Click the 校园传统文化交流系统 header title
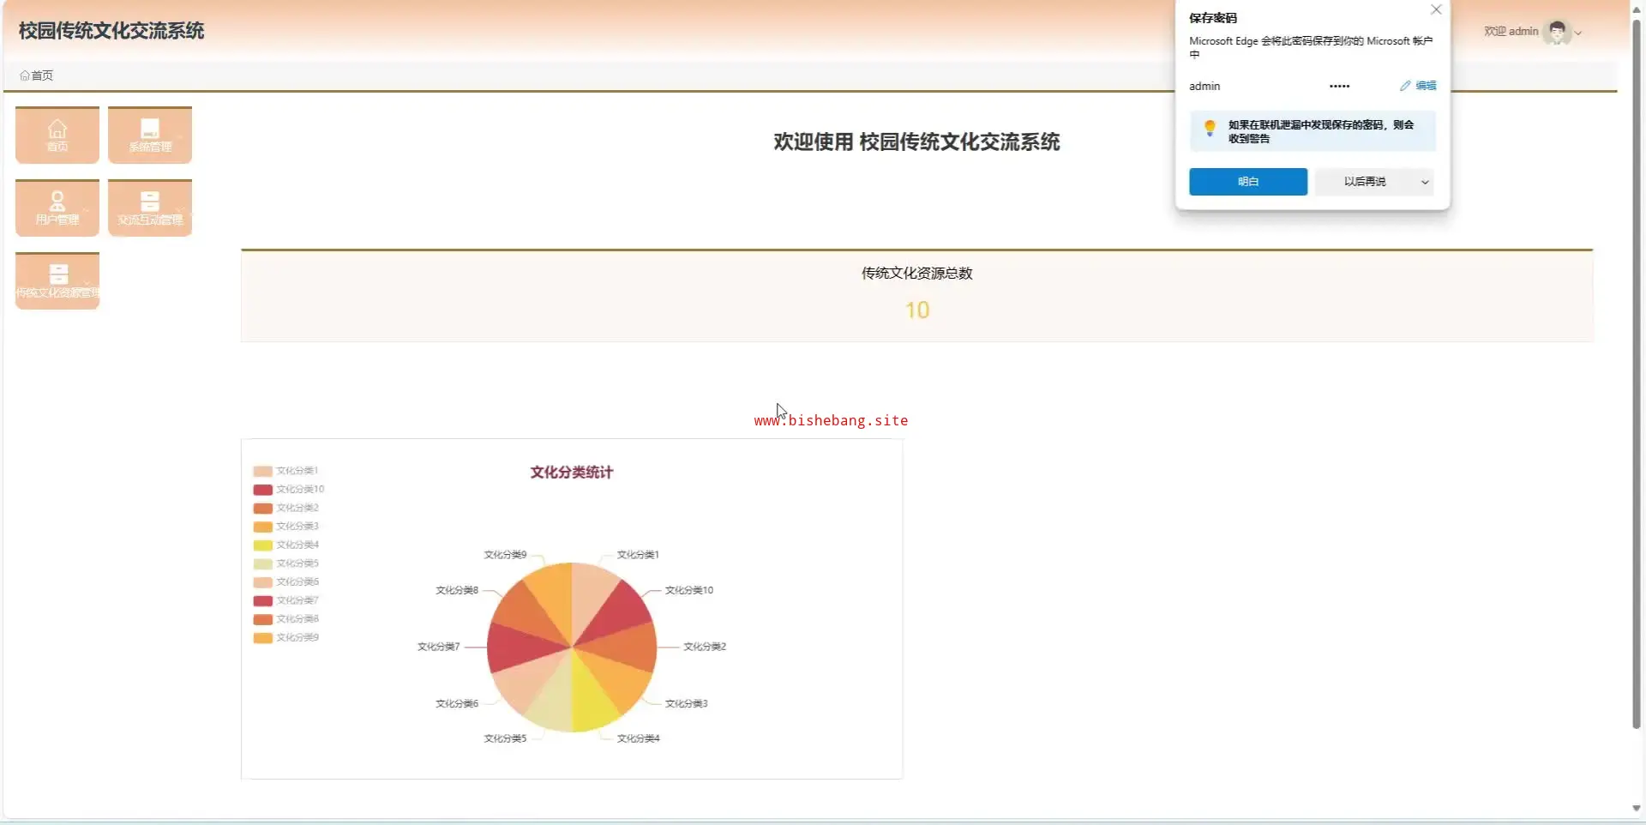Viewport: 1646px width, 825px height. pos(111,31)
